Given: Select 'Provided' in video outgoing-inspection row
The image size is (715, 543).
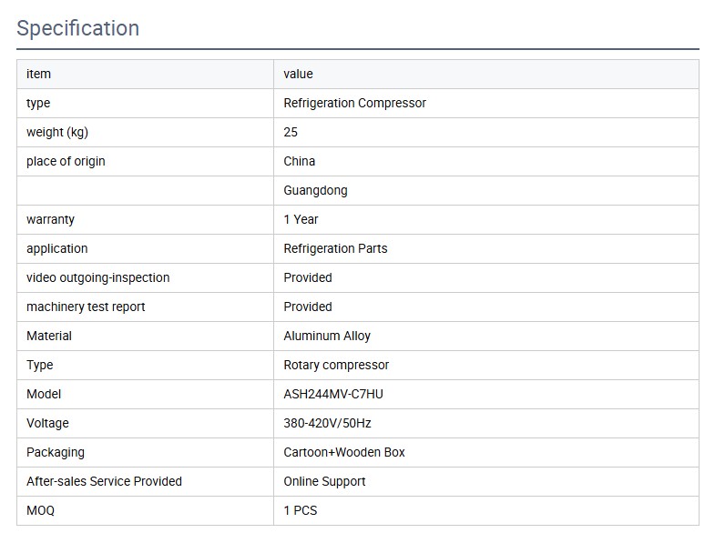Looking at the screenshot, I should pyautogui.click(x=308, y=278).
